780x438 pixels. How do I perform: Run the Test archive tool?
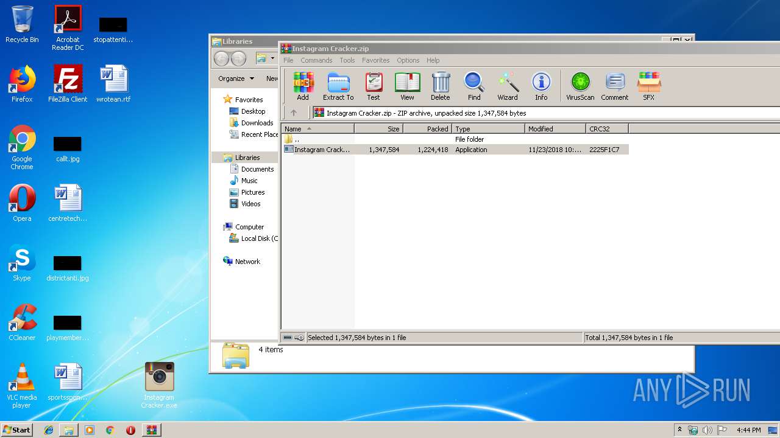[374, 86]
